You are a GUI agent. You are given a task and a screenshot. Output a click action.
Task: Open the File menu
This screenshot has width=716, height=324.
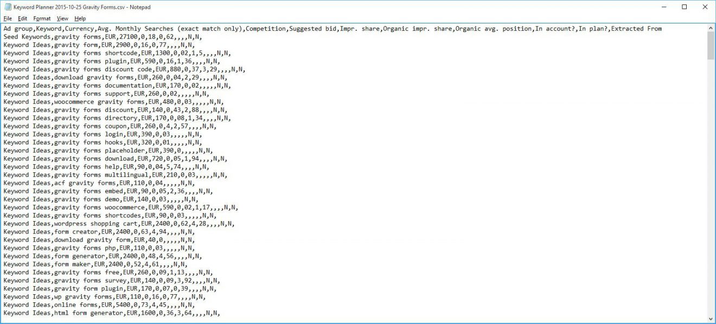coord(8,18)
